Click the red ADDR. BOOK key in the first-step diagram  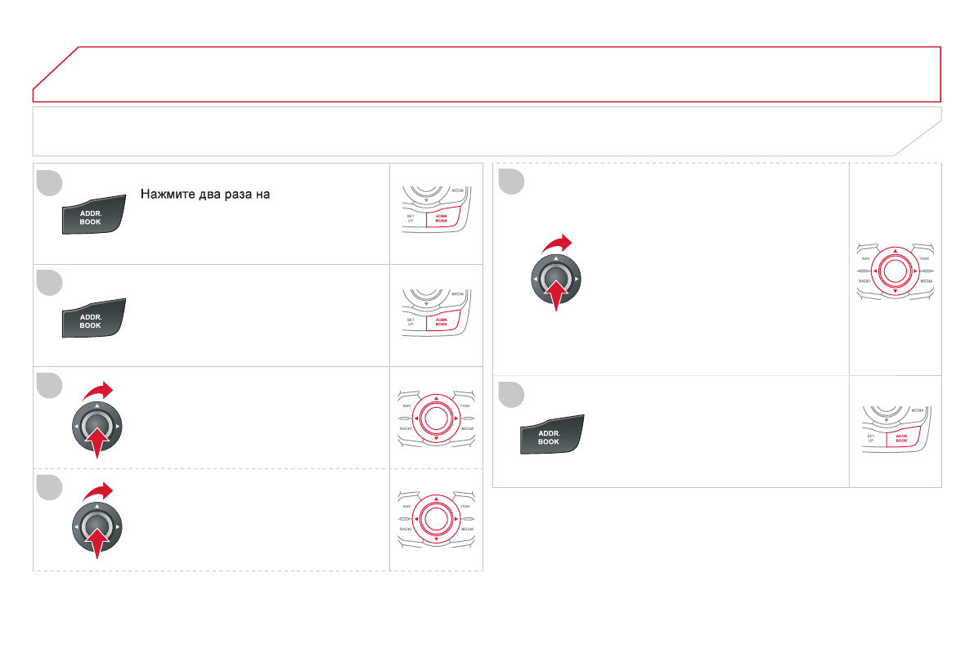442,219
